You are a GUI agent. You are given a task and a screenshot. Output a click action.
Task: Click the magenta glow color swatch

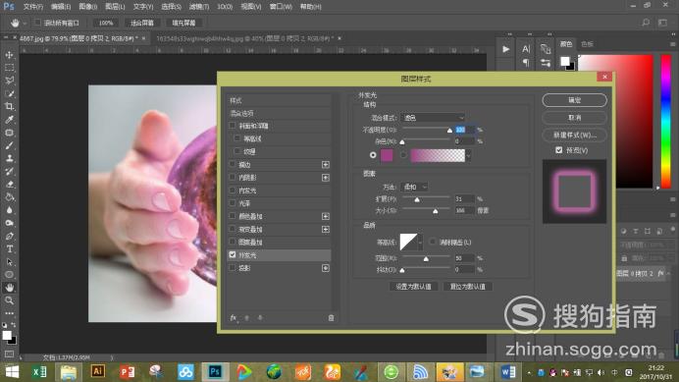[x=387, y=155]
